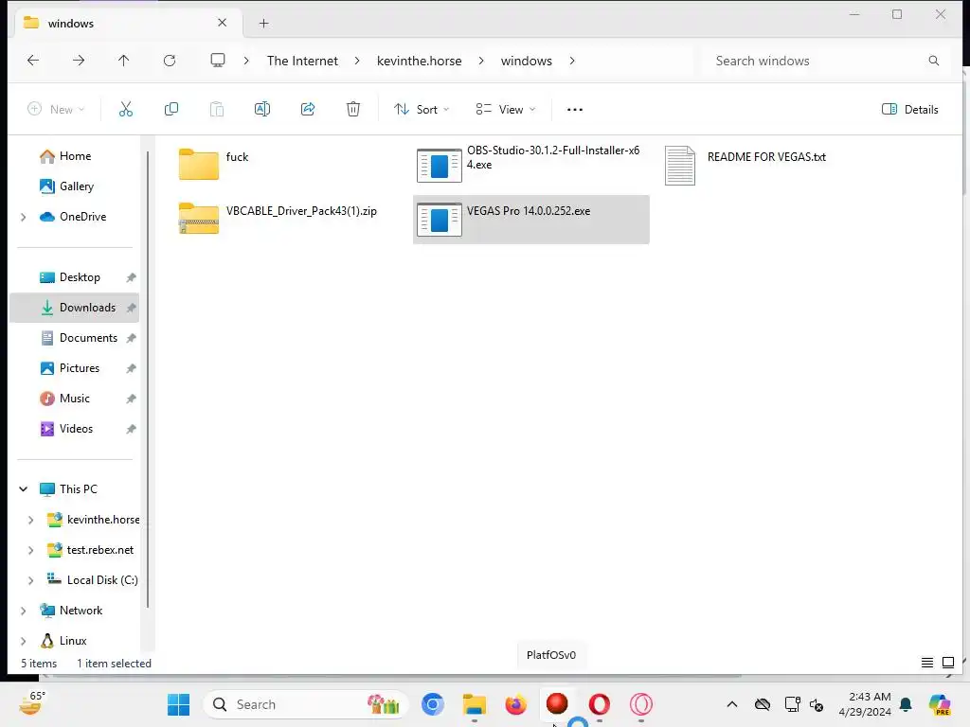970x727 pixels.
Task: Open the 'fuck' folder icon
Action: [x=199, y=165]
